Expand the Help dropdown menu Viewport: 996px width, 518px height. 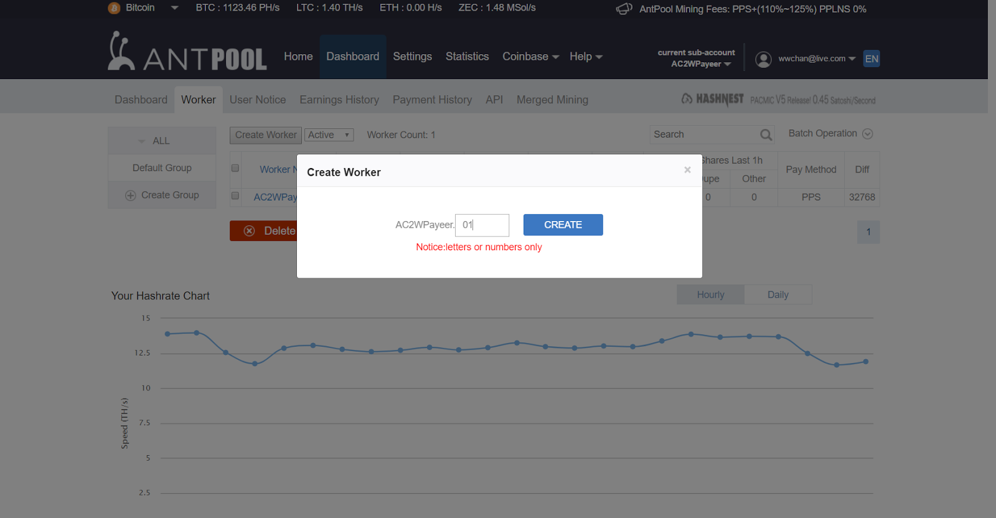[586, 57]
